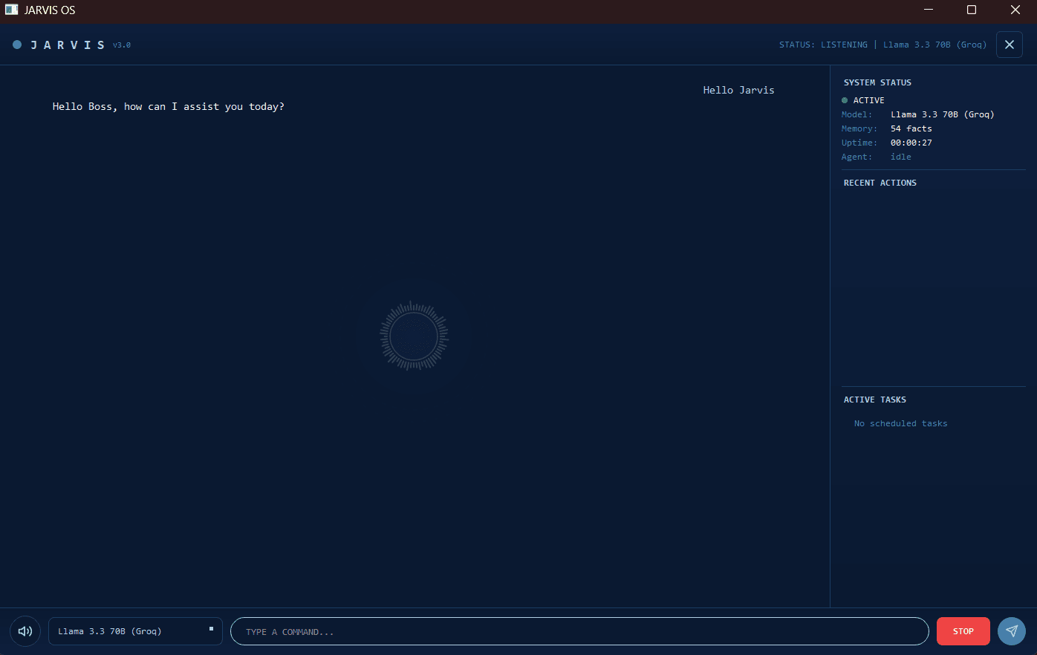Click the Agent 'idle' status value
Image resolution: width=1037 pixels, height=655 pixels.
[x=901, y=157]
